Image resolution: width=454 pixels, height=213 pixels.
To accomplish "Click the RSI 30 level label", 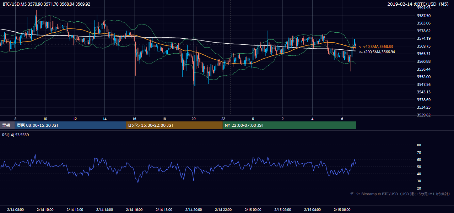I will (419, 181).
